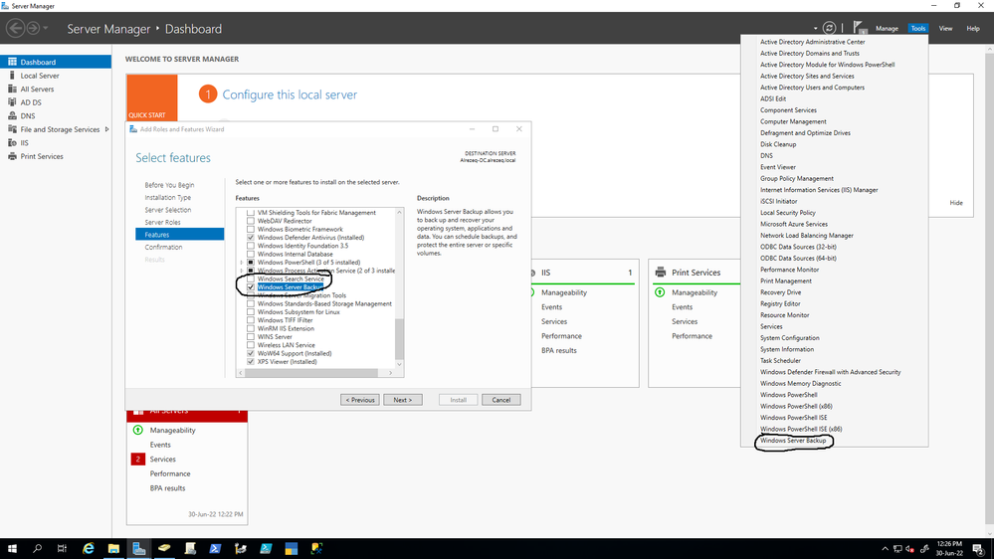Screen dimensions: 994x559
Task: Check the WebDAV Redirector feature
Action: click(x=251, y=221)
